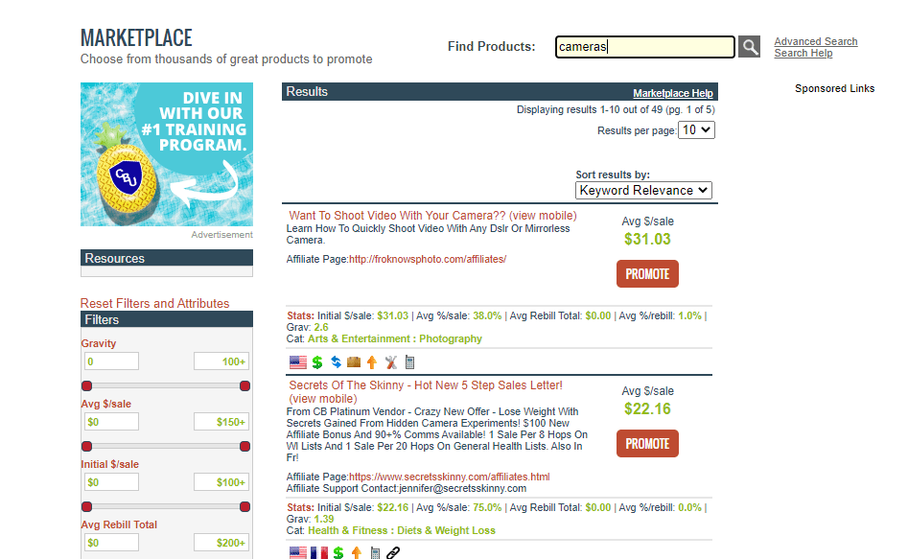The width and height of the screenshot is (908, 559).
Task: Click the left Avg $/sale slider handle
Action: point(87,446)
